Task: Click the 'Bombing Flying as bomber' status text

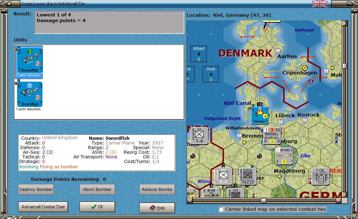Action: 48,167
